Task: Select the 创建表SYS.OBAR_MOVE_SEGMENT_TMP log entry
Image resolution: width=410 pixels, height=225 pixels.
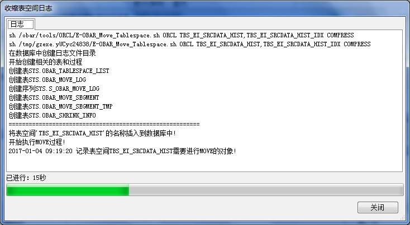Action: coord(61,106)
